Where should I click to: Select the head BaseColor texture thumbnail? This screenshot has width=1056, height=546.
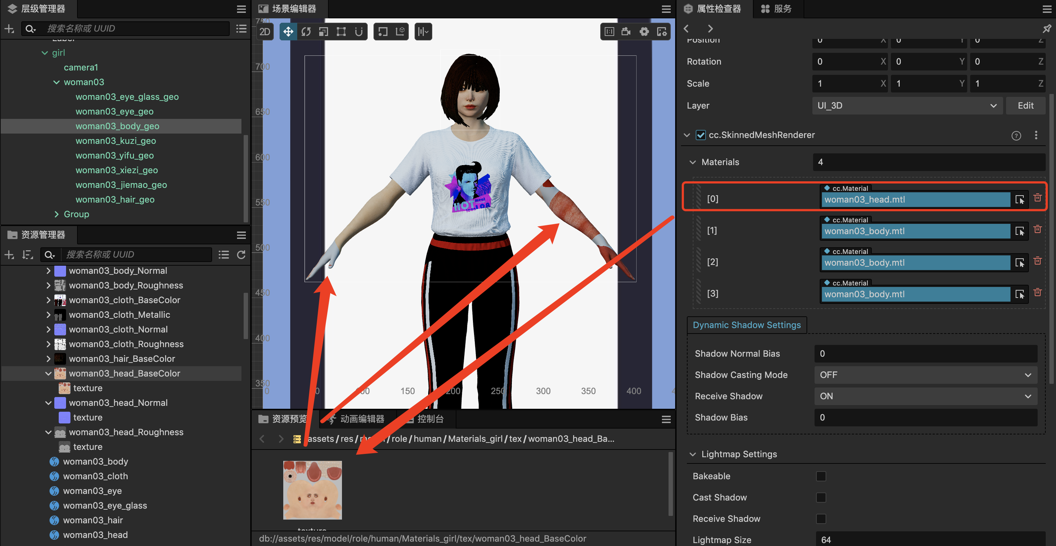pyautogui.click(x=312, y=490)
